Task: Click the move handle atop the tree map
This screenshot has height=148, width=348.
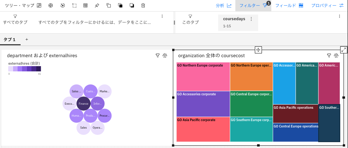Action: click(258, 50)
